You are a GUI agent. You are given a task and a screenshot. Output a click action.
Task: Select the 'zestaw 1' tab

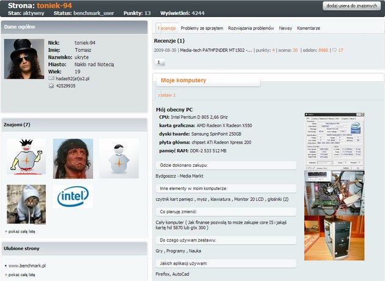(x=166, y=95)
